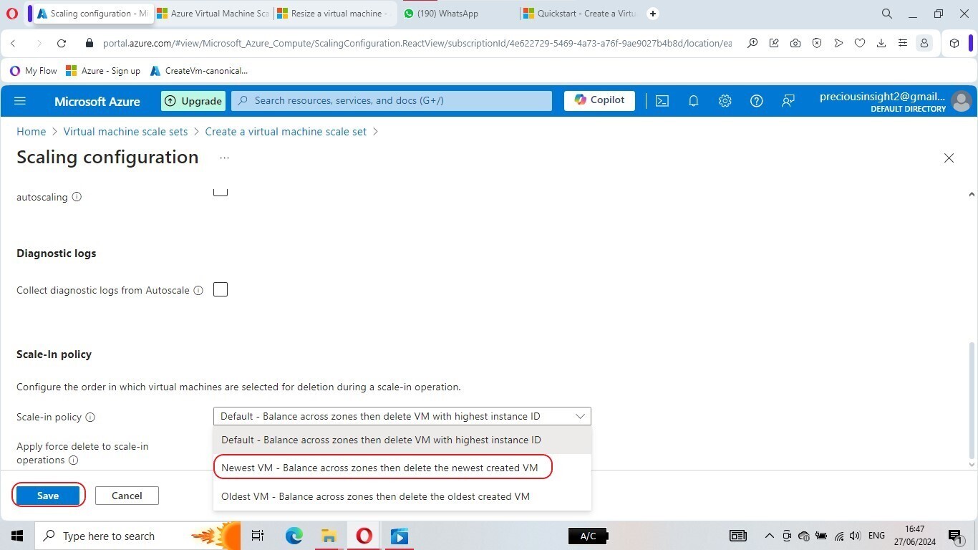This screenshot has width=978, height=550.
Task: Open the CreateVm-canonical bookmark
Action: coord(199,71)
